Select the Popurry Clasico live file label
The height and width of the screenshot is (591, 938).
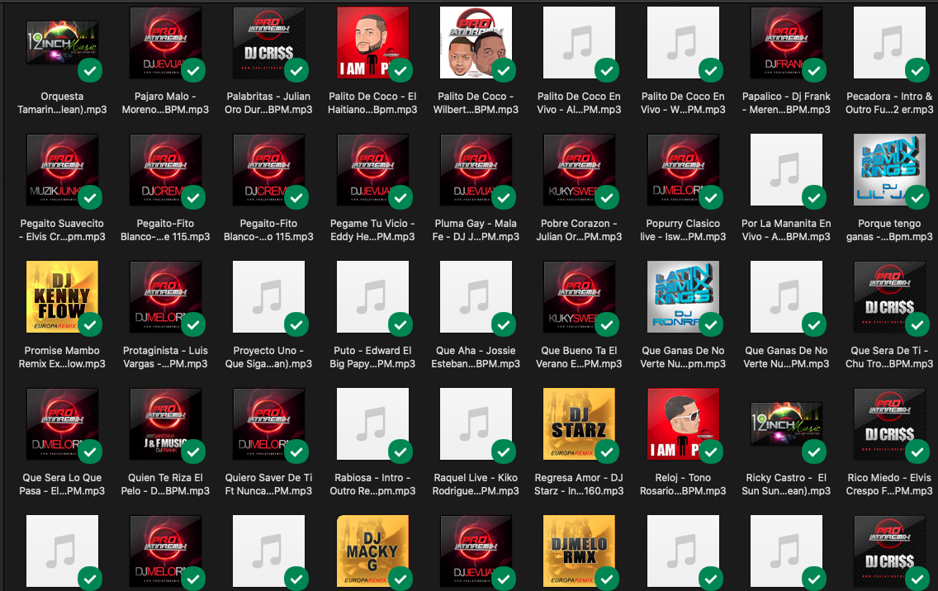coord(682,230)
